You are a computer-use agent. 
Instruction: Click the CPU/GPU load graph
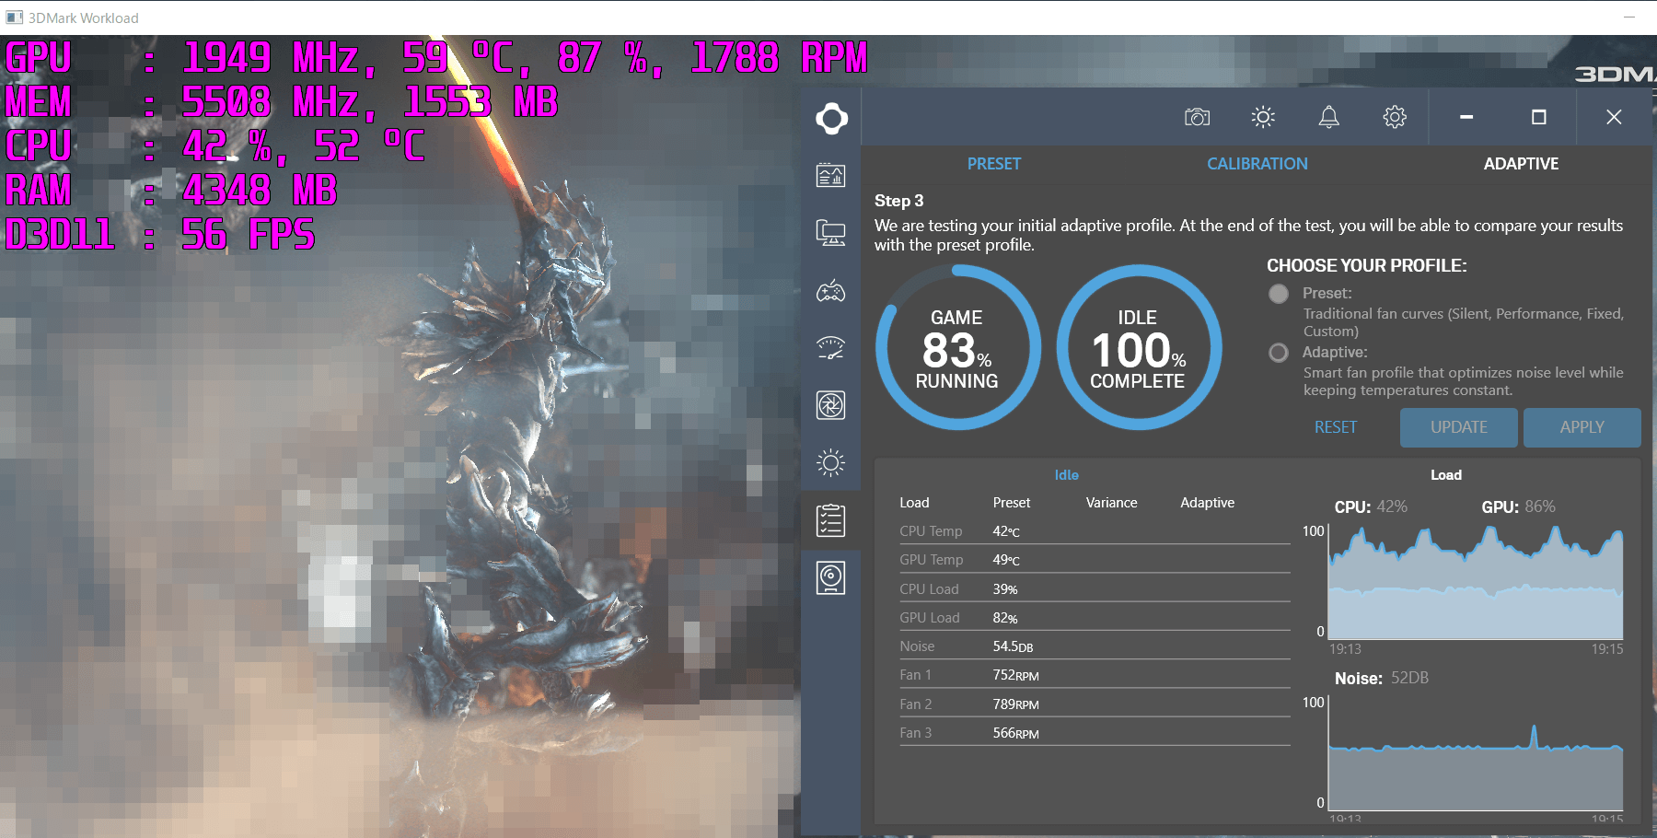coord(1476,583)
